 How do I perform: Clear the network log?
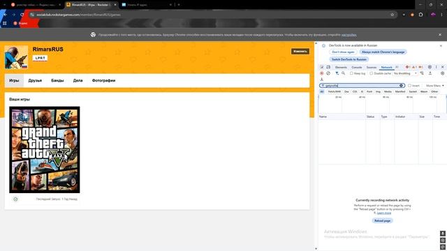coord(328,73)
